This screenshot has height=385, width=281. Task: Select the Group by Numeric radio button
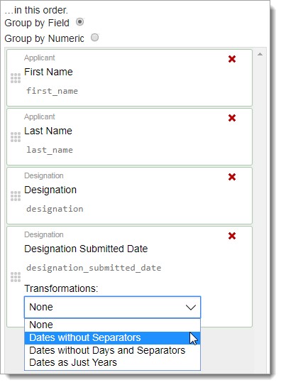[x=94, y=38]
